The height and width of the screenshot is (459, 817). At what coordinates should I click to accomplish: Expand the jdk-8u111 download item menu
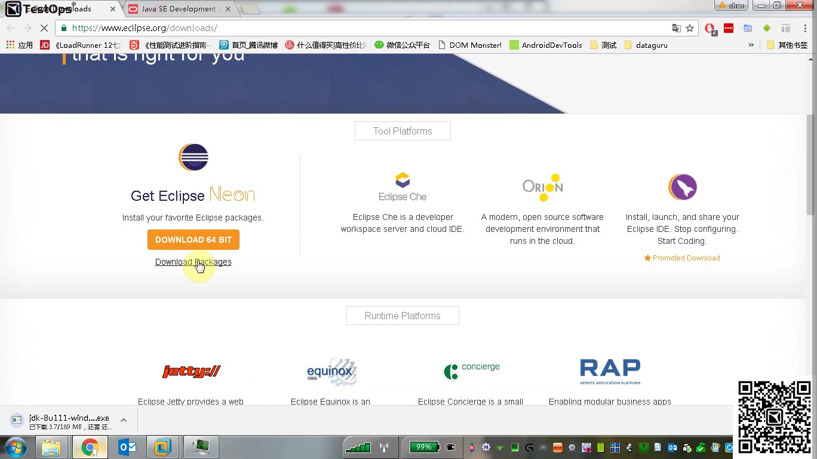click(124, 420)
